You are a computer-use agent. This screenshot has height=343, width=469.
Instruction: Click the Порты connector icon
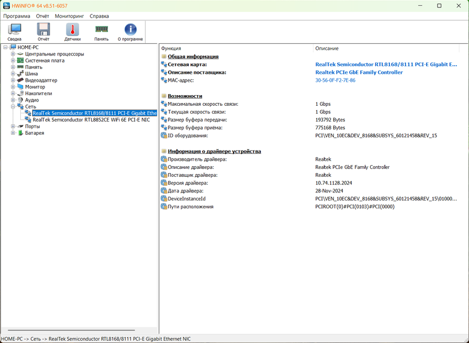point(20,127)
